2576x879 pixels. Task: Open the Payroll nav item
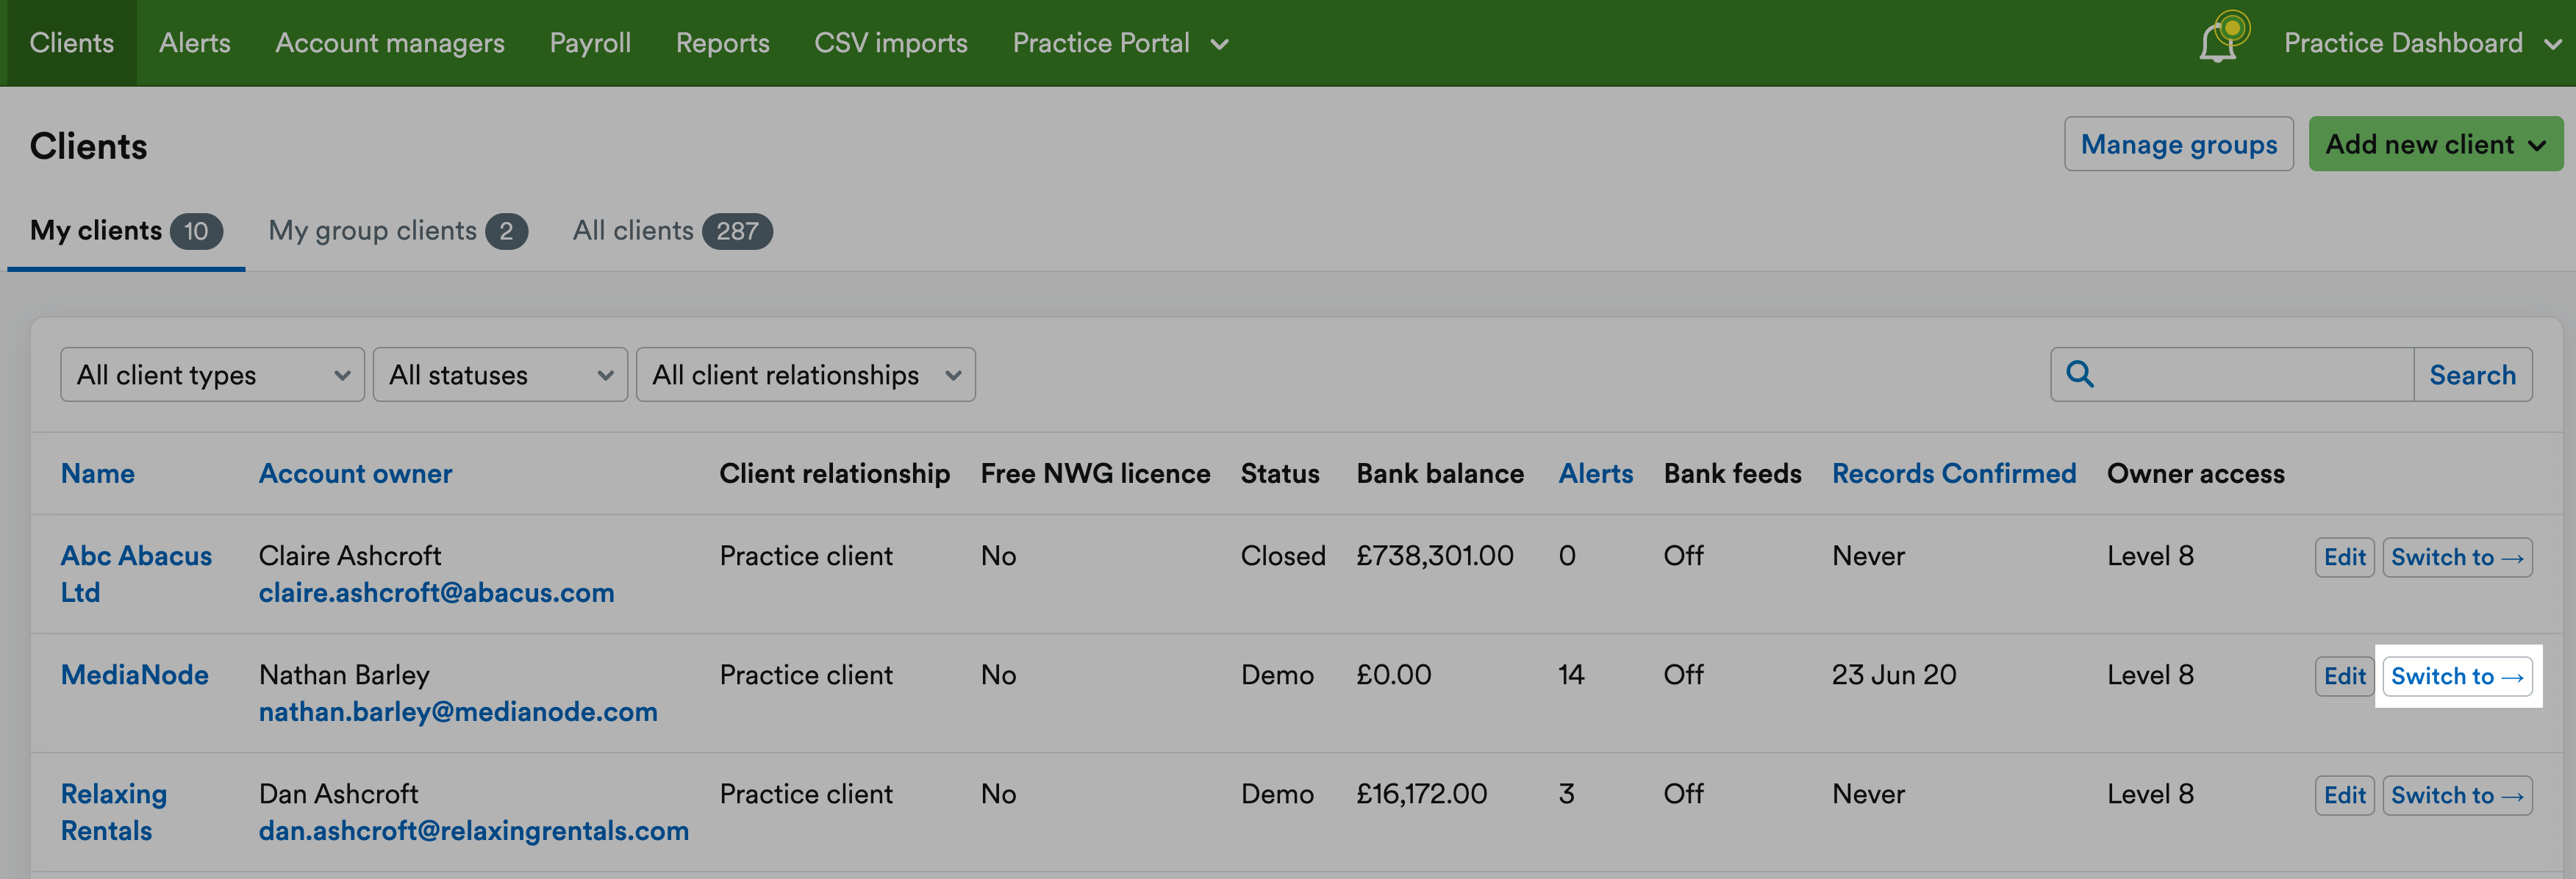point(590,43)
